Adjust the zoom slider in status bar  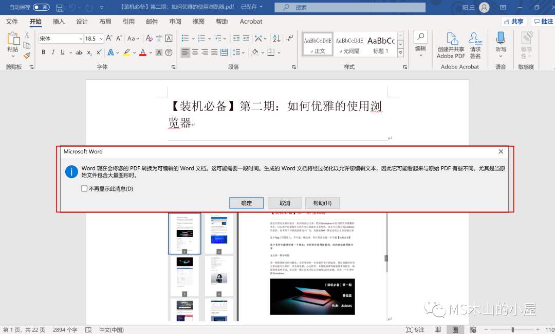pos(512,330)
